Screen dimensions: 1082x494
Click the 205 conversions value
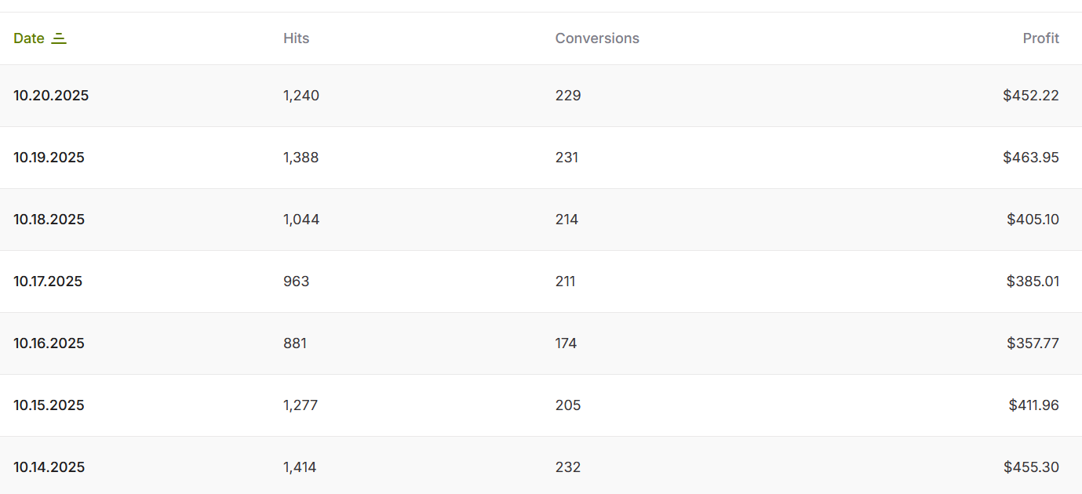pos(568,405)
